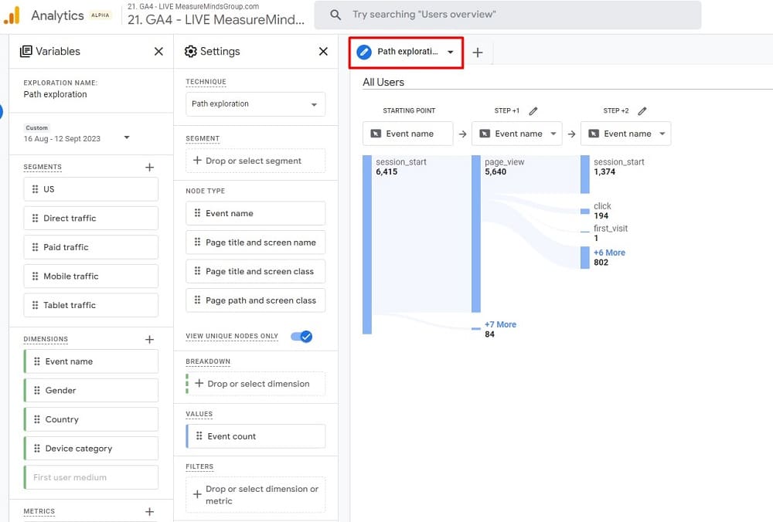Open the Technique dropdown
The image size is (773, 522).
255,104
